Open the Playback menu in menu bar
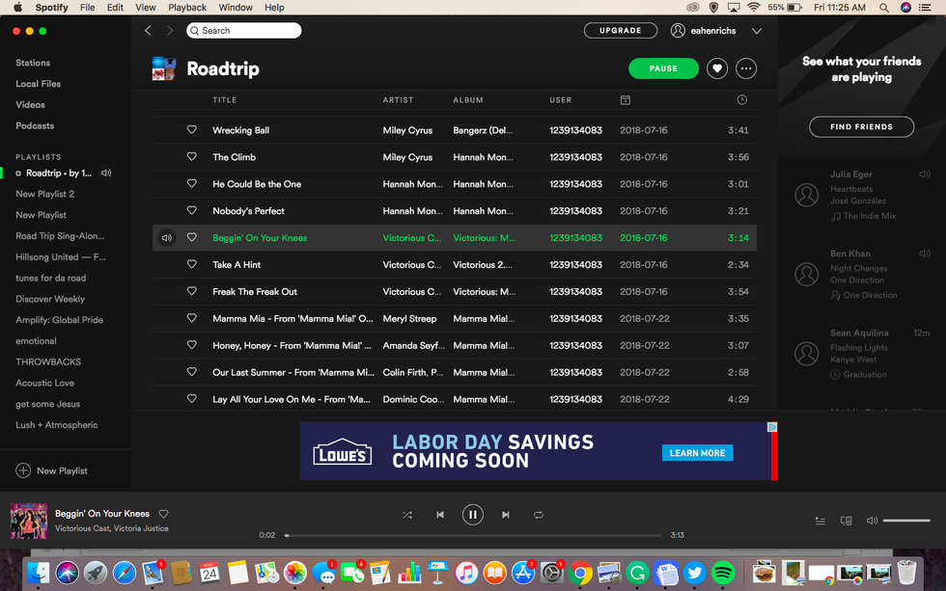The height and width of the screenshot is (591, 946). (187, 8)
